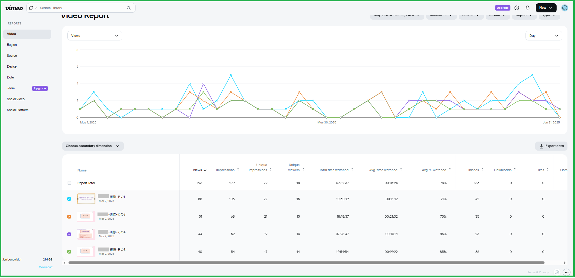Viewport: 575px width, 278px height.
Task: Select Video in Reports sidebar
Action: pos(27,34)
